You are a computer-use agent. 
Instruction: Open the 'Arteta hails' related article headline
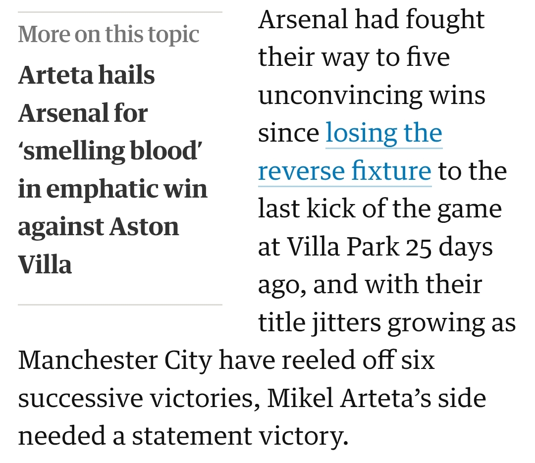[87, 75]
